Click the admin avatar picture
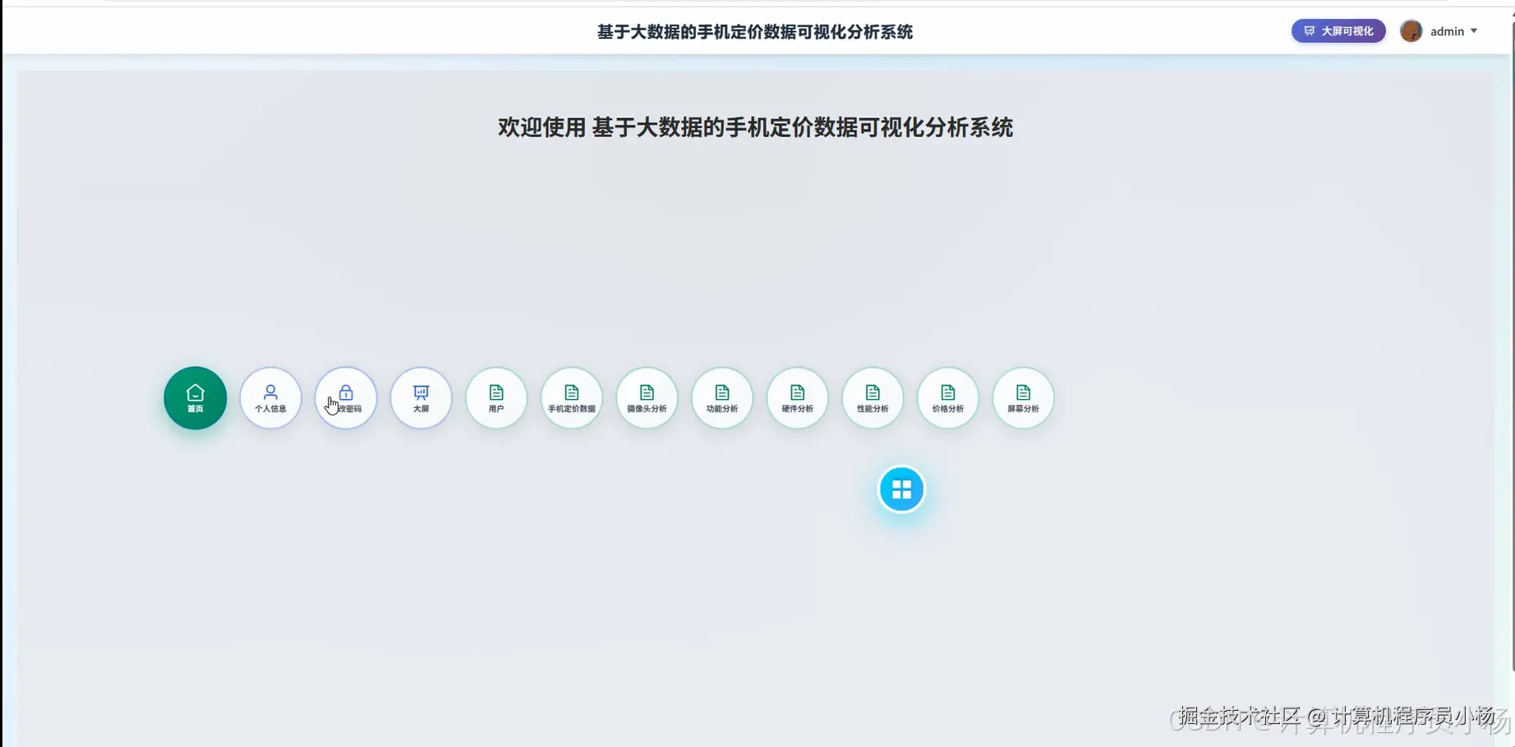Screen dimensions: 1515x747 click(x=1411, y=30)
